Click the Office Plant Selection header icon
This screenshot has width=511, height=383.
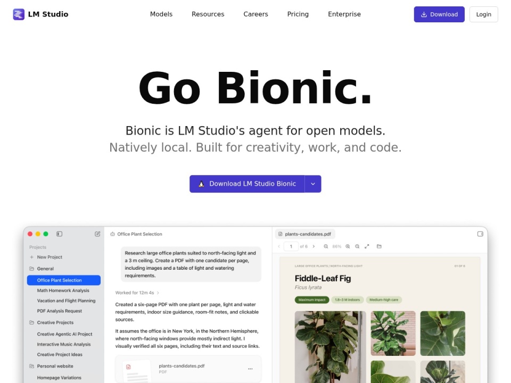112,234
